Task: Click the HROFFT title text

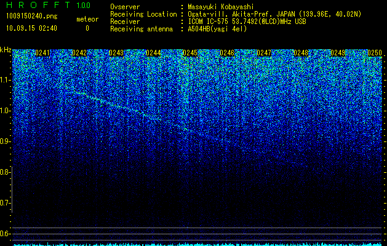Action: [38, 5]
